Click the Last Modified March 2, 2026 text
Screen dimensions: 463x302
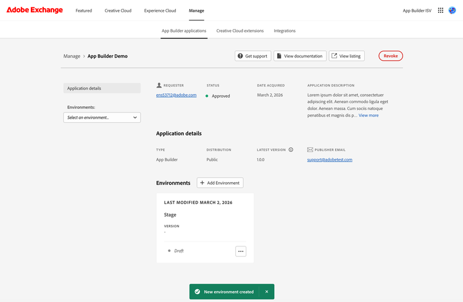[198, 203]
